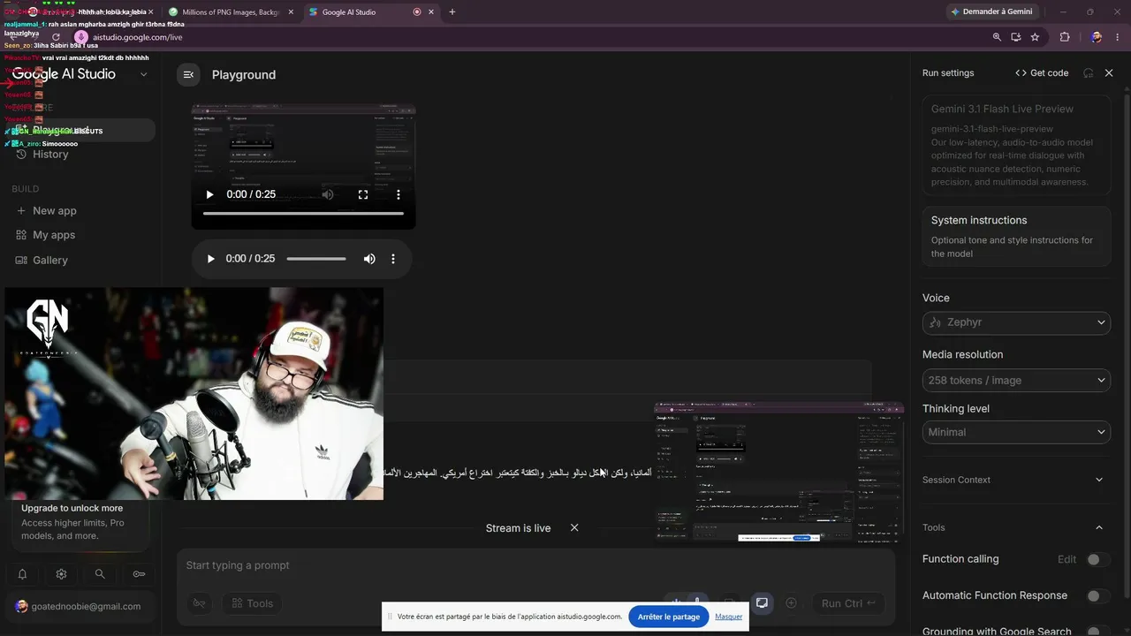Click the Masquer link on sharing bar
Image resolution: width=1131 pixels, height=636 pixels.
coord(729,617)
